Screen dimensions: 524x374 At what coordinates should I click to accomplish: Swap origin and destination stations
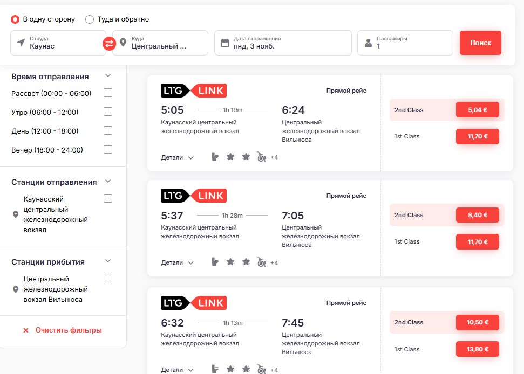[x=110, y=44]
